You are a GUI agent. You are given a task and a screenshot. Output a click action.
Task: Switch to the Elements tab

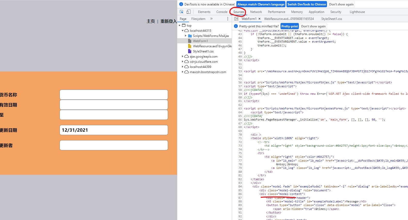pos(204,12)
